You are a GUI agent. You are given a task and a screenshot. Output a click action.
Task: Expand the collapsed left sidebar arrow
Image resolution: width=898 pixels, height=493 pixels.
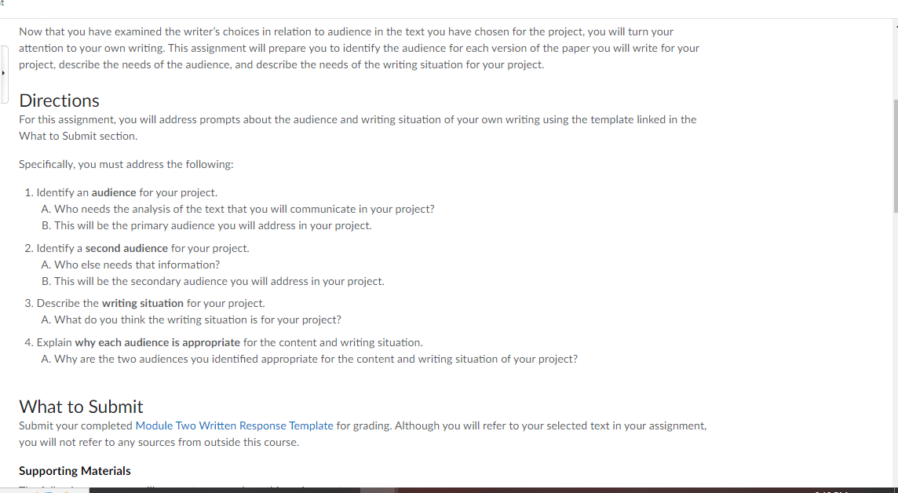point(3,73)
